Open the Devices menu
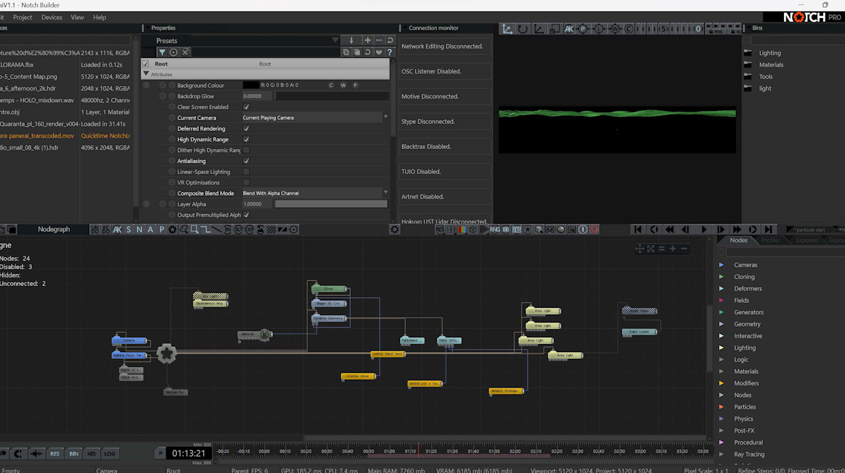 52,17
